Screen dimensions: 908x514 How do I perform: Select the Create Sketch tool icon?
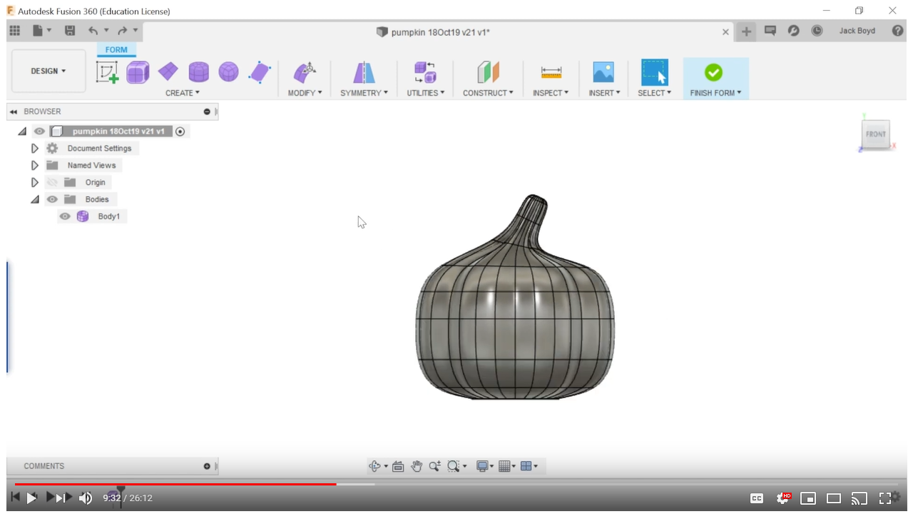(x=107, y=72)
